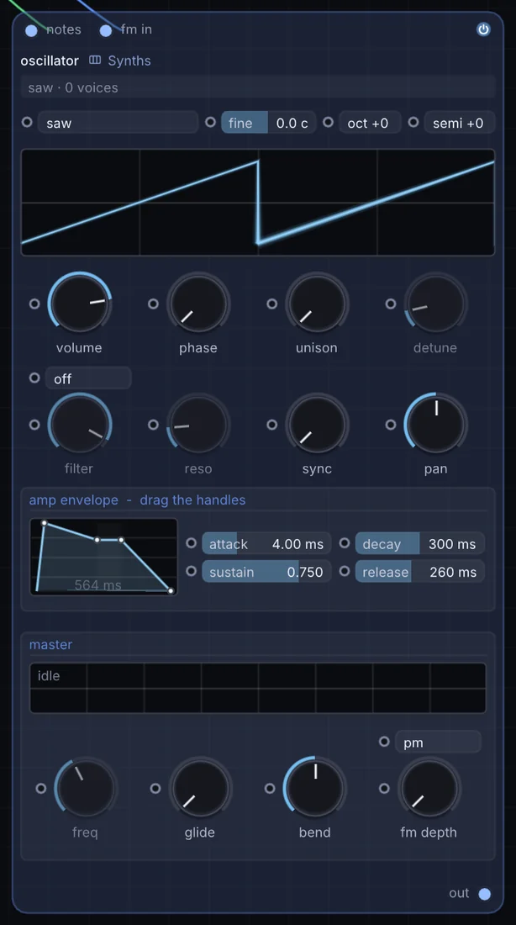Viewport: 516px width, 925px height.
Task: Click modulation port beside attack
Action: pyautogui.click(x=191, y=542)
